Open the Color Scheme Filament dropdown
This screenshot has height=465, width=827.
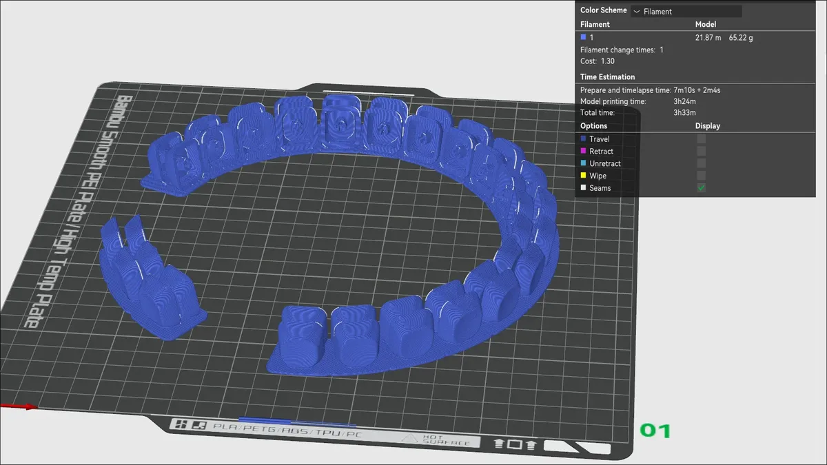686,11
